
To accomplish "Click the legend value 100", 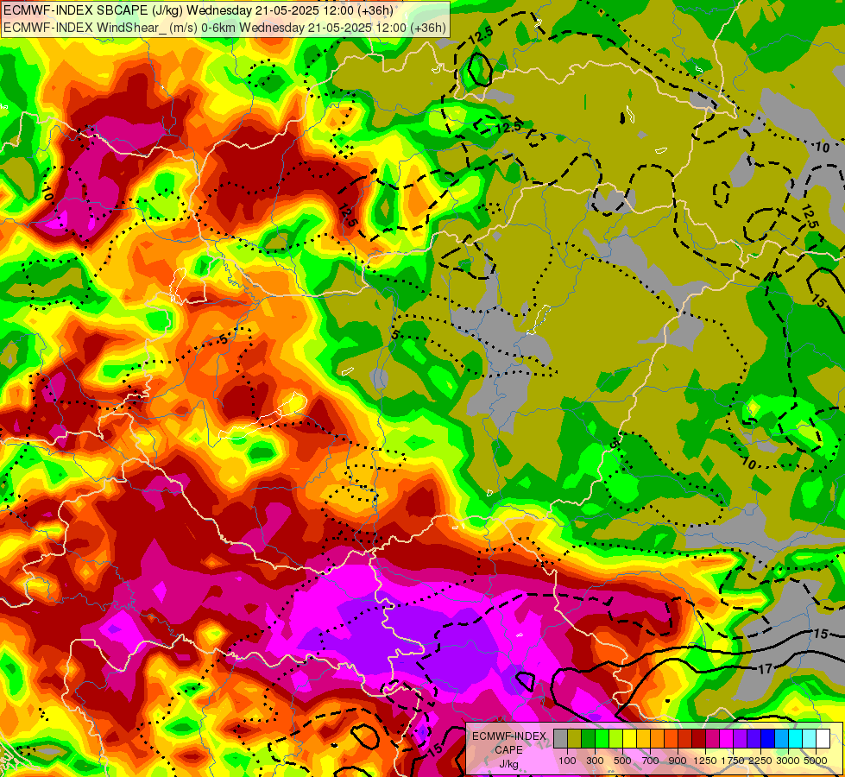I will click(x=567, y=761).
